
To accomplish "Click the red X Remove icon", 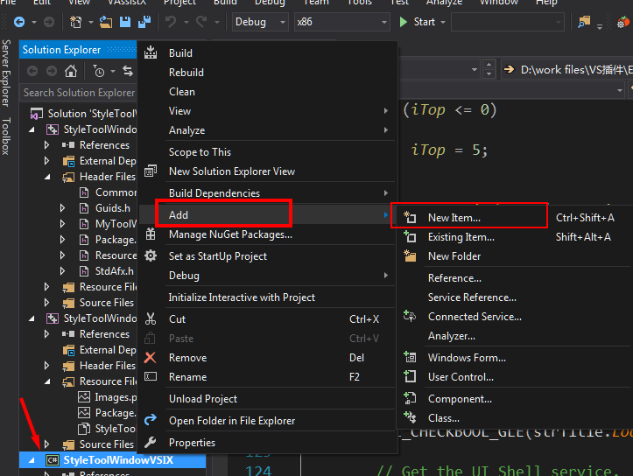I will 151,358.
